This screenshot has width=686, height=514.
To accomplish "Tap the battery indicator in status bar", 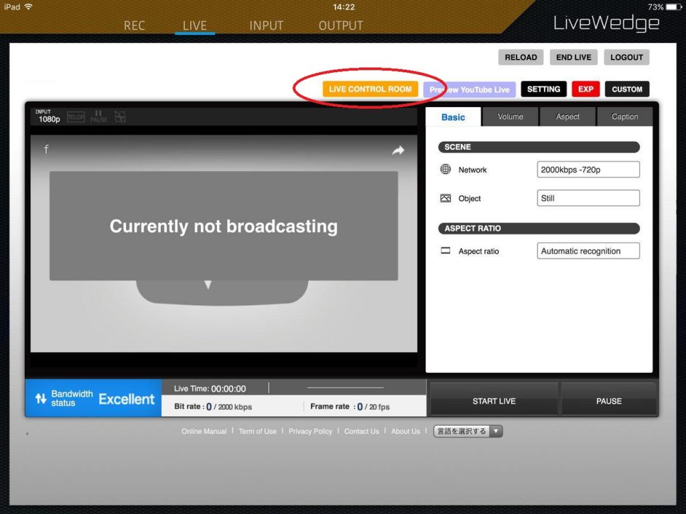I will coord(674,7).
